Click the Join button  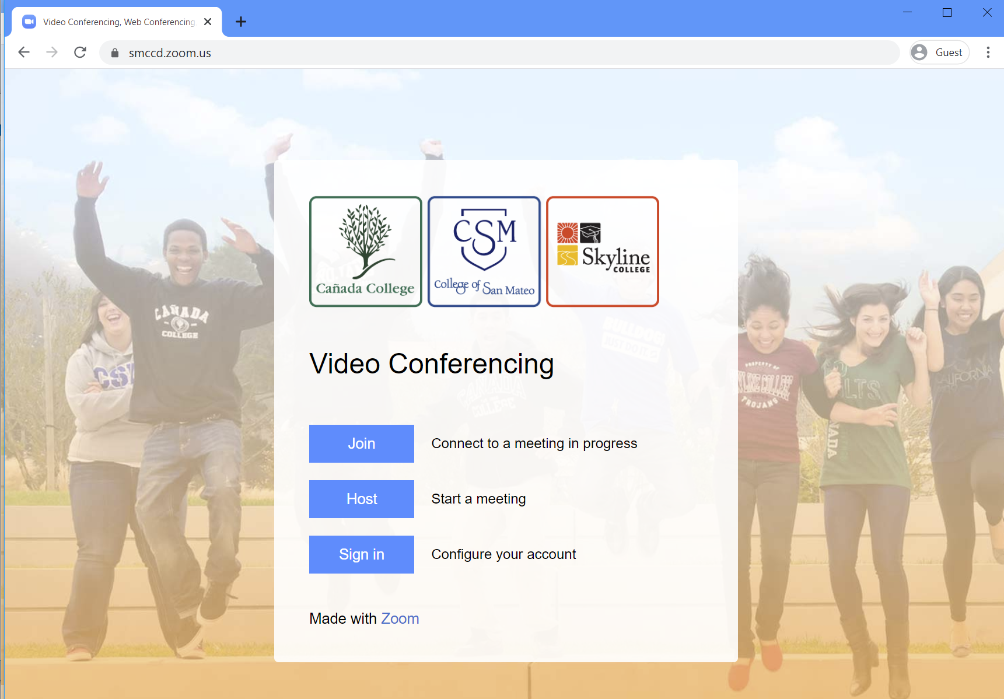[362, 443]
